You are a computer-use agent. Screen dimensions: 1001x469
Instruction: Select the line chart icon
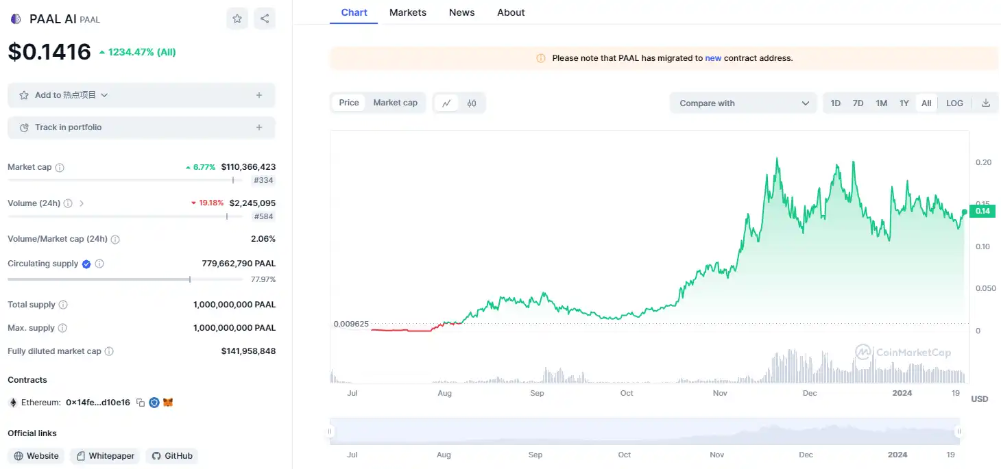pyautogui.click(x=446, y=103)
